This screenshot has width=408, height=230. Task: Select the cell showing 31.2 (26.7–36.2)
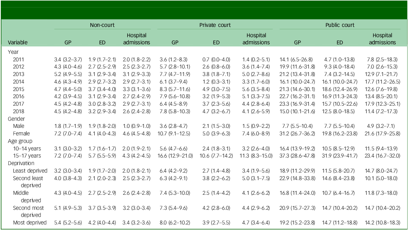[299, 133]
